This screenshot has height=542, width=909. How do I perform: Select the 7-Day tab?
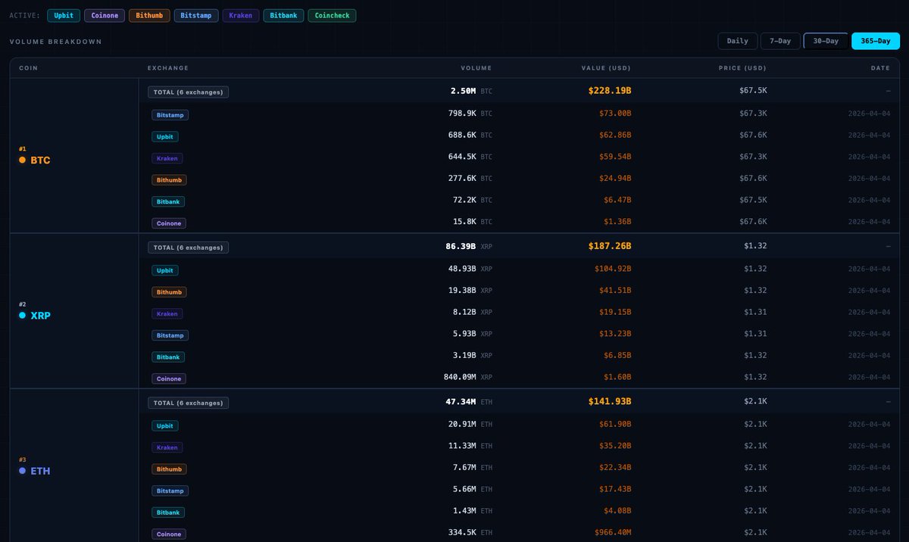pyautogui.click(x=780, y=41)
